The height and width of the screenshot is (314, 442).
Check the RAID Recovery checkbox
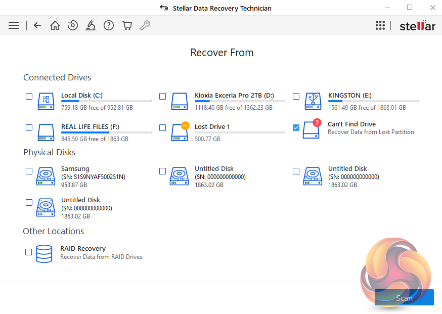tap(28, 252)
